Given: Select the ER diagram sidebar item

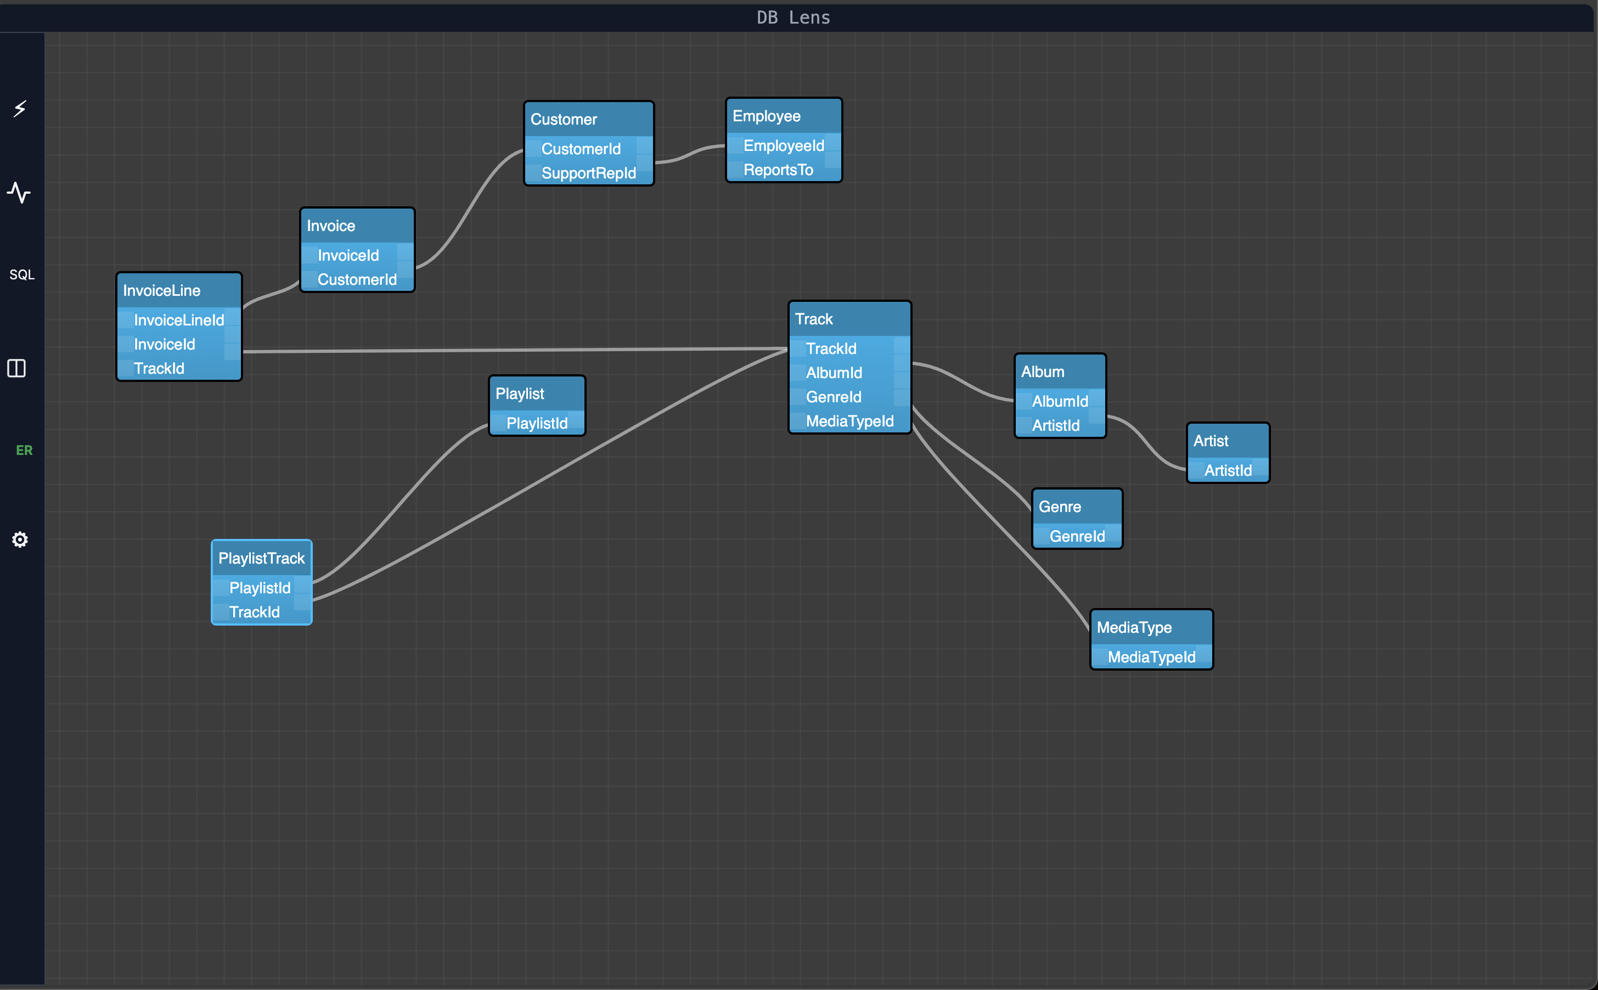Looking at the screenshot, I should point(24,450).
